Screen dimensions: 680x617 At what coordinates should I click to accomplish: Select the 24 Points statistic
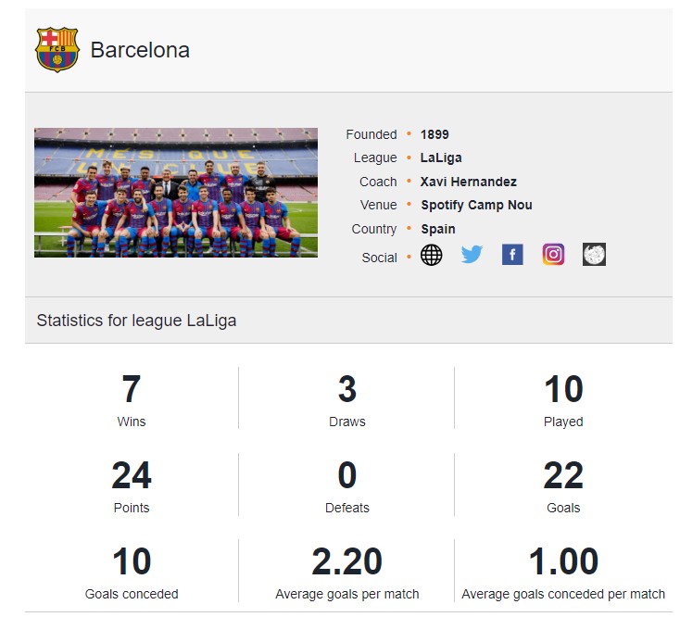132,486
